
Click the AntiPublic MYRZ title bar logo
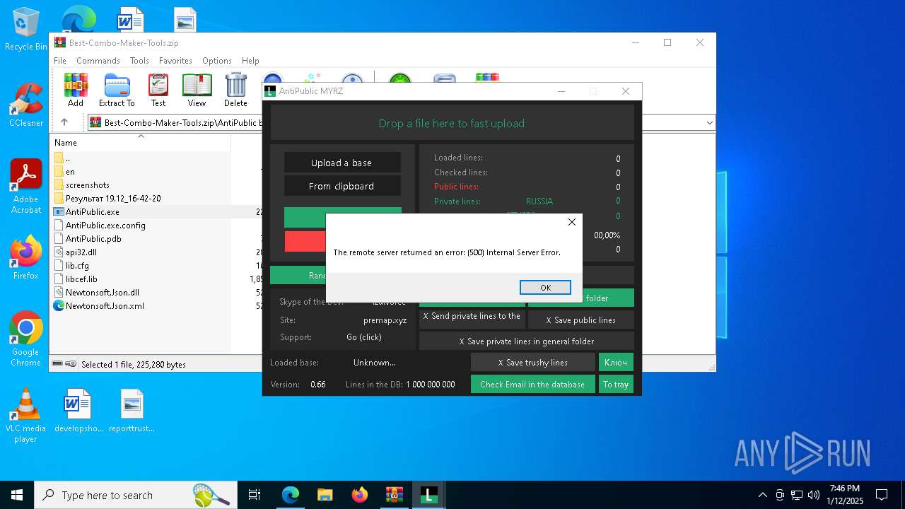coord(270,91)
